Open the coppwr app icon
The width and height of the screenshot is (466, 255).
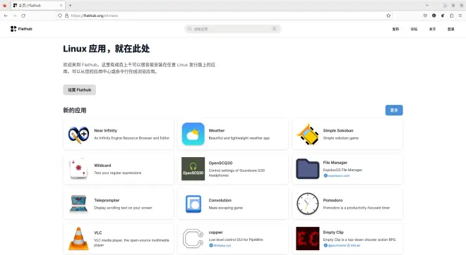pyautogui.click(x=193, y=238)
